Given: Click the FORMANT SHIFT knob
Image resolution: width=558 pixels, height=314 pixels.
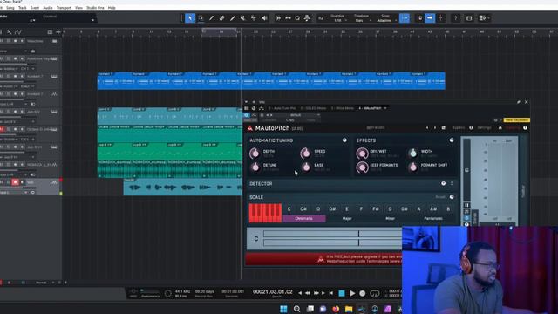Looking at the screenshot, I should (x=412, y=167).
